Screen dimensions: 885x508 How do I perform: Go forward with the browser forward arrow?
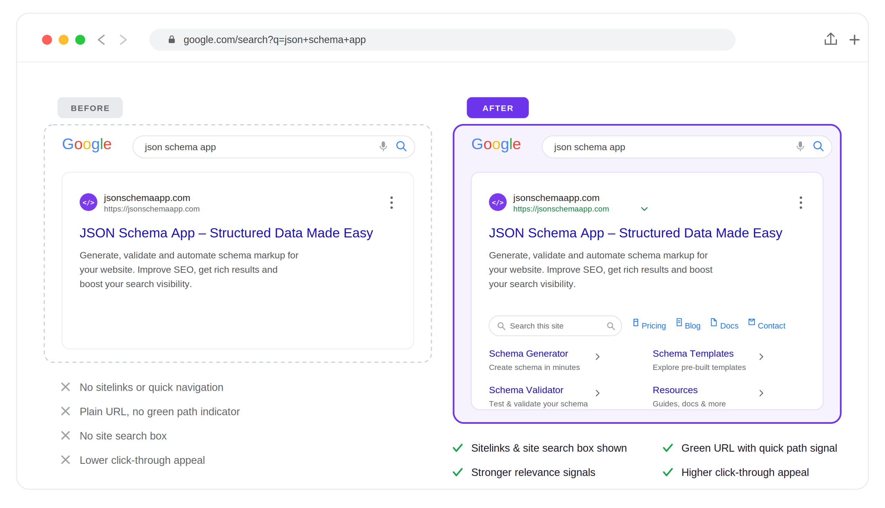(x=123, y=40)
